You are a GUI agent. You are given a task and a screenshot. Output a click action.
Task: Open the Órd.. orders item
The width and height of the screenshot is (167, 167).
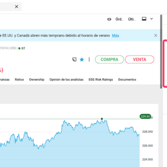[119, 19]
